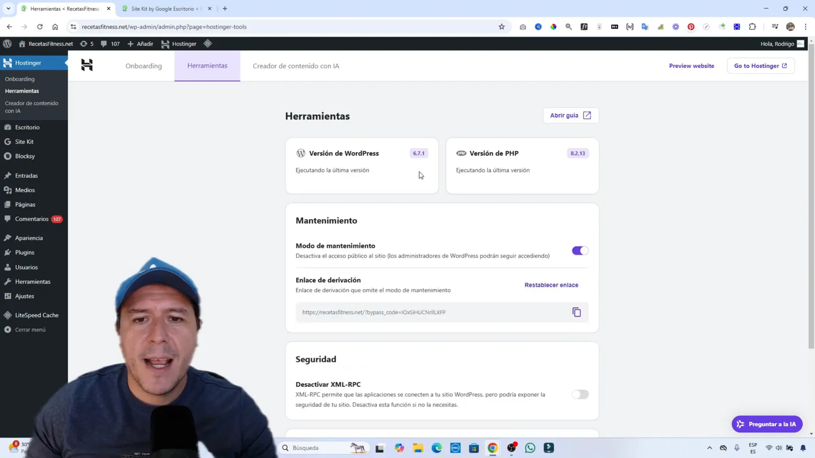Image resolution: width=815 pixels, height=458 pixels.
Task: Open the browser tab list dropdown
Action: [x=8, y=9]
